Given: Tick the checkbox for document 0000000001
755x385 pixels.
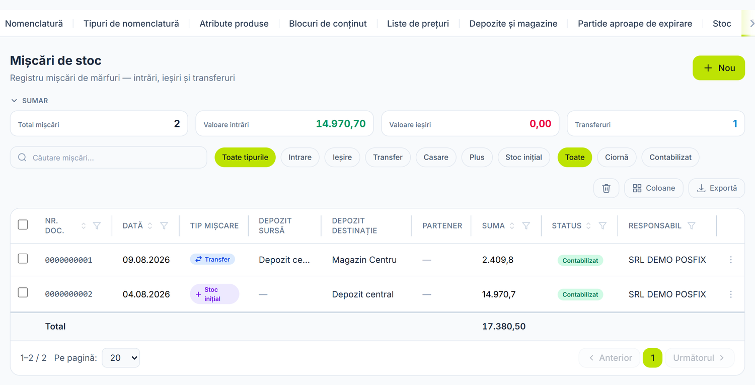Looking at the screenshot, I should click(x=23, y=259).
